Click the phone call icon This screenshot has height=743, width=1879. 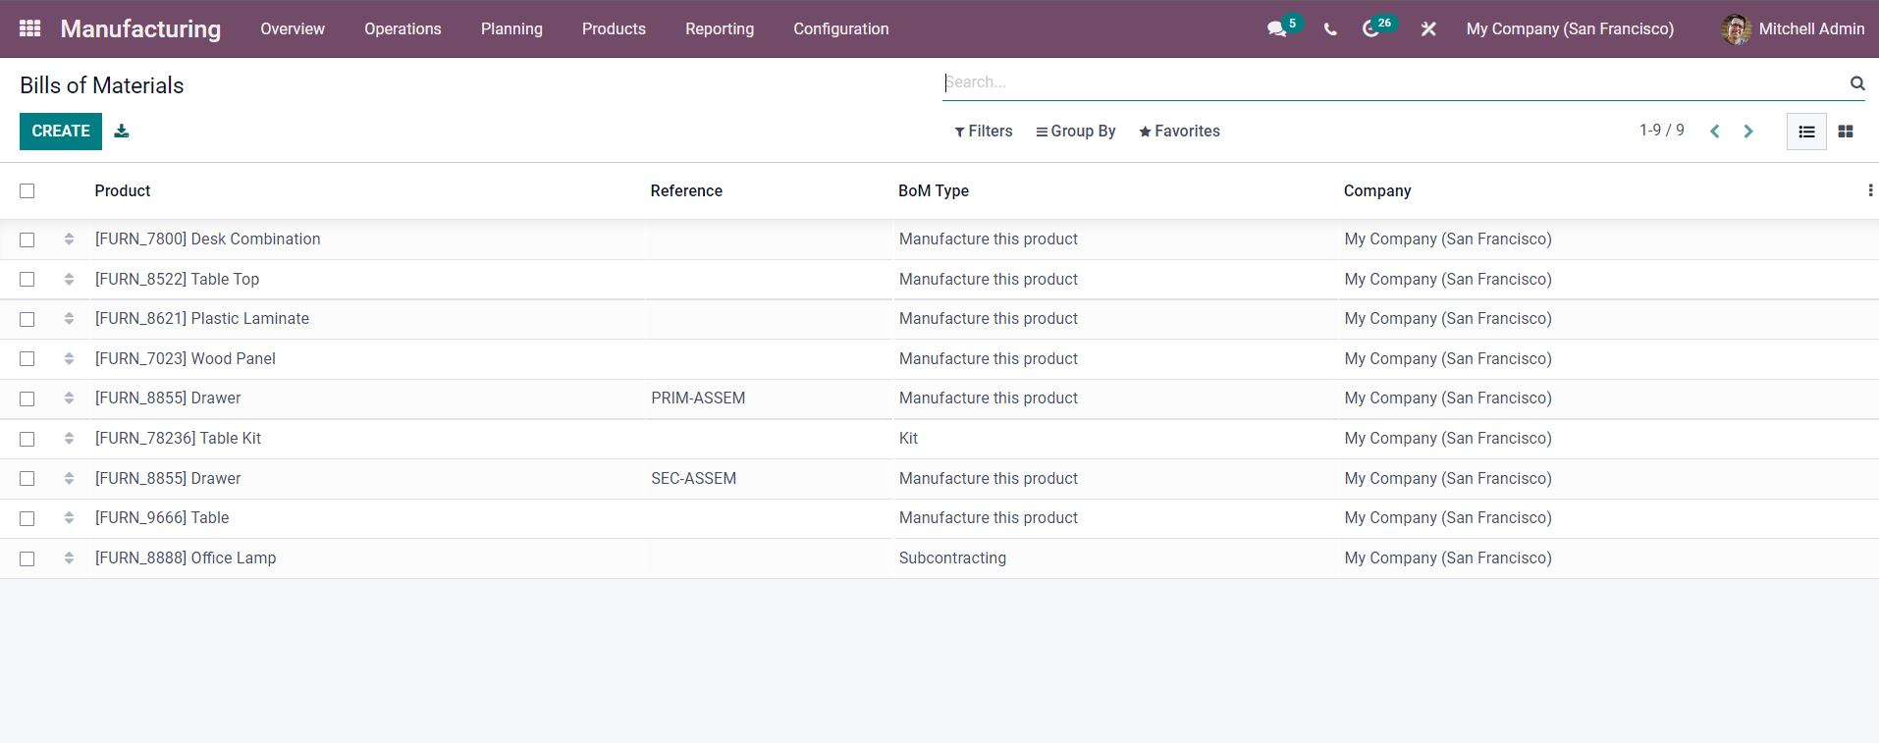click(x=1330, y=29)
